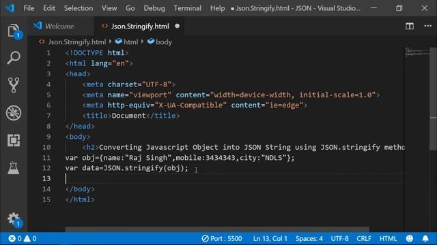Open the Debug menu
The image size is (437, 245).
click(154, 8)
